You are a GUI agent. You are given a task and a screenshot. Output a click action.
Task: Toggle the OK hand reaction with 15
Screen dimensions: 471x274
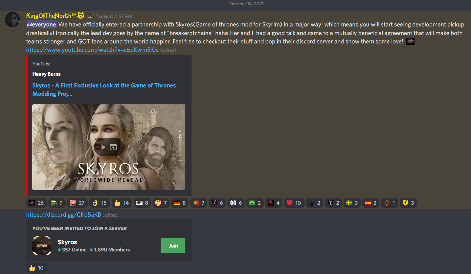(x=100, y=203)
